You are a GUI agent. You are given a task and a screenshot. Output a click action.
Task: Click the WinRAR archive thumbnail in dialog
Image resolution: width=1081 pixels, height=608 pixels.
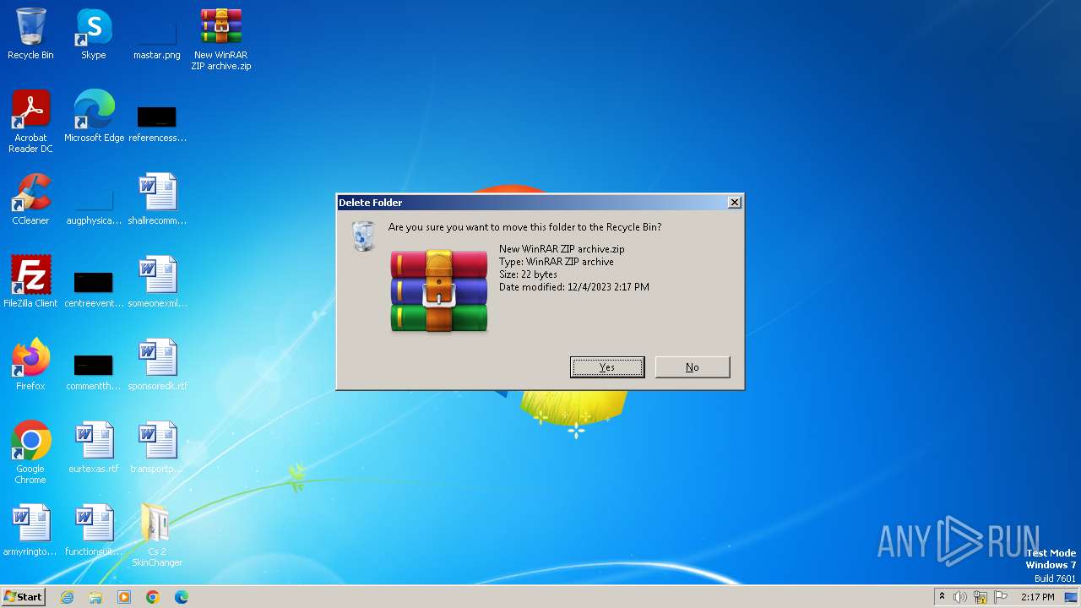coord(439,290)
